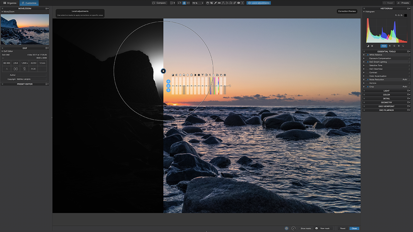Screen dimensions: 413x232
Task: Click the 1:1 zoom icon
Action: pyautogui.click(x=188, y=3)
